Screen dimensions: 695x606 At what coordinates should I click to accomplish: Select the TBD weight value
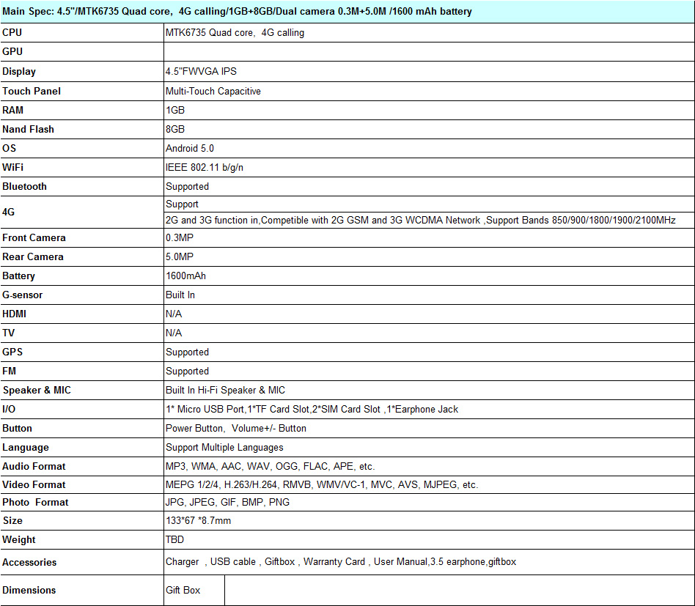point(429,540)
